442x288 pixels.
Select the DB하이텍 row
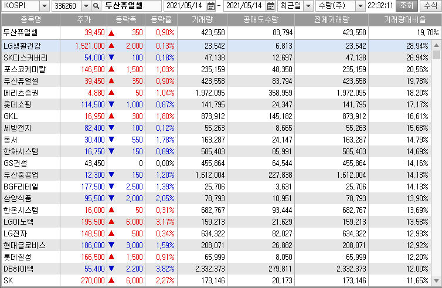coord(216,269)
